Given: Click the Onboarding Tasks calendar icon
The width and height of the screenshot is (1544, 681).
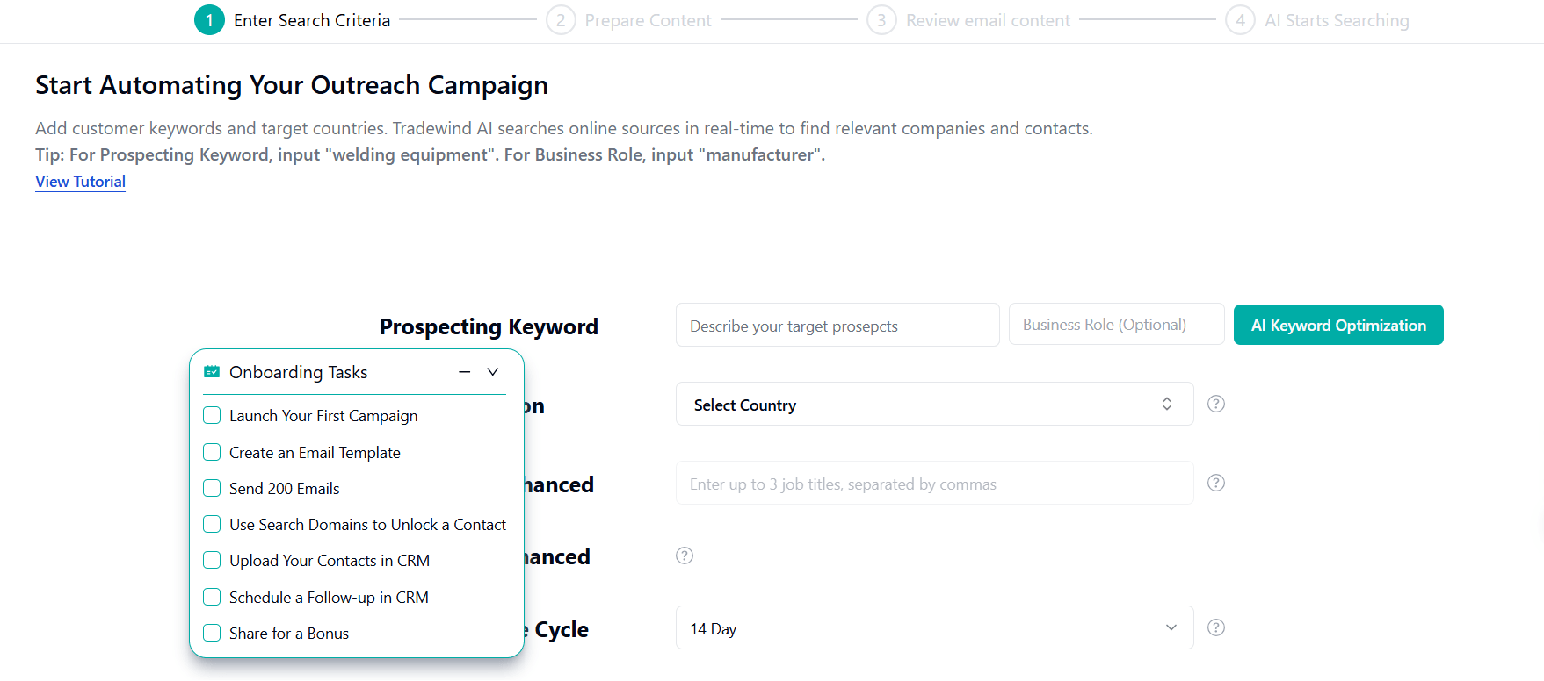Looking at the screenshot, I should click(x=212, y=372).
